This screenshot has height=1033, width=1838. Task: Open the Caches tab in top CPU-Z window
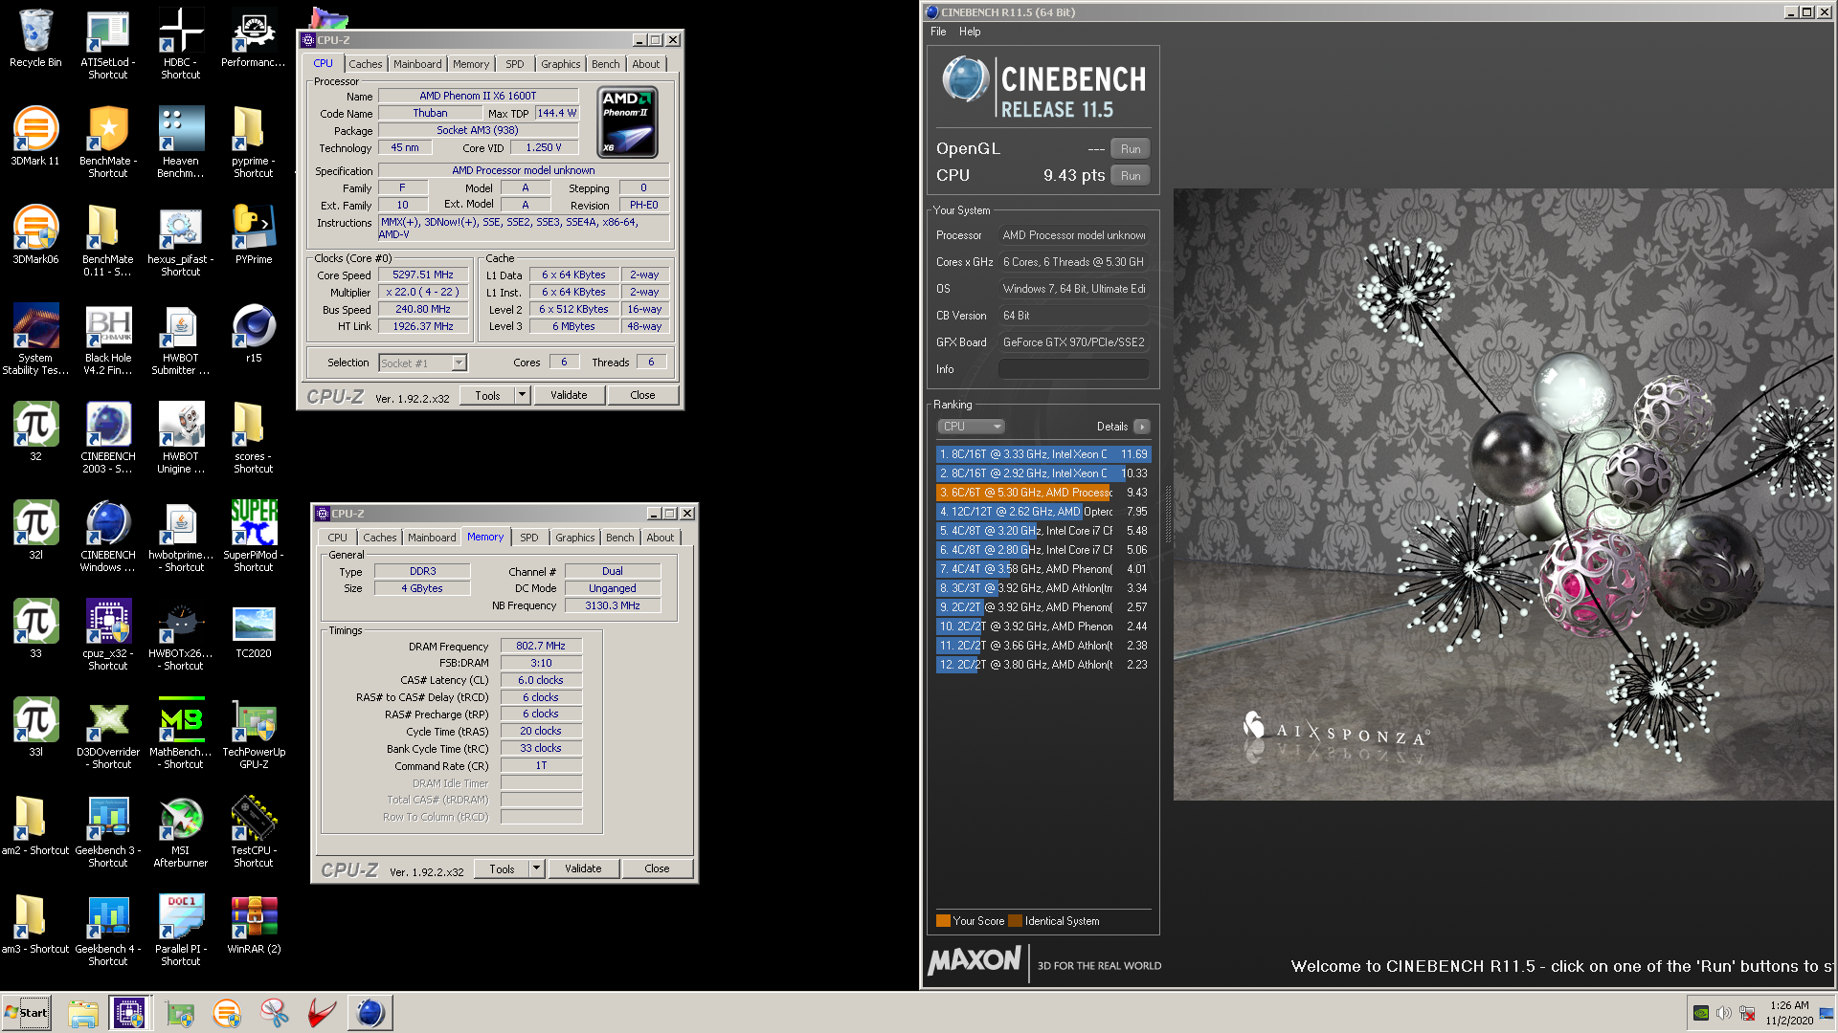(x=365, y=64)
